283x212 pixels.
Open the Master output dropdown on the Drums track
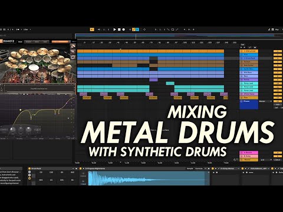point(265,101)
